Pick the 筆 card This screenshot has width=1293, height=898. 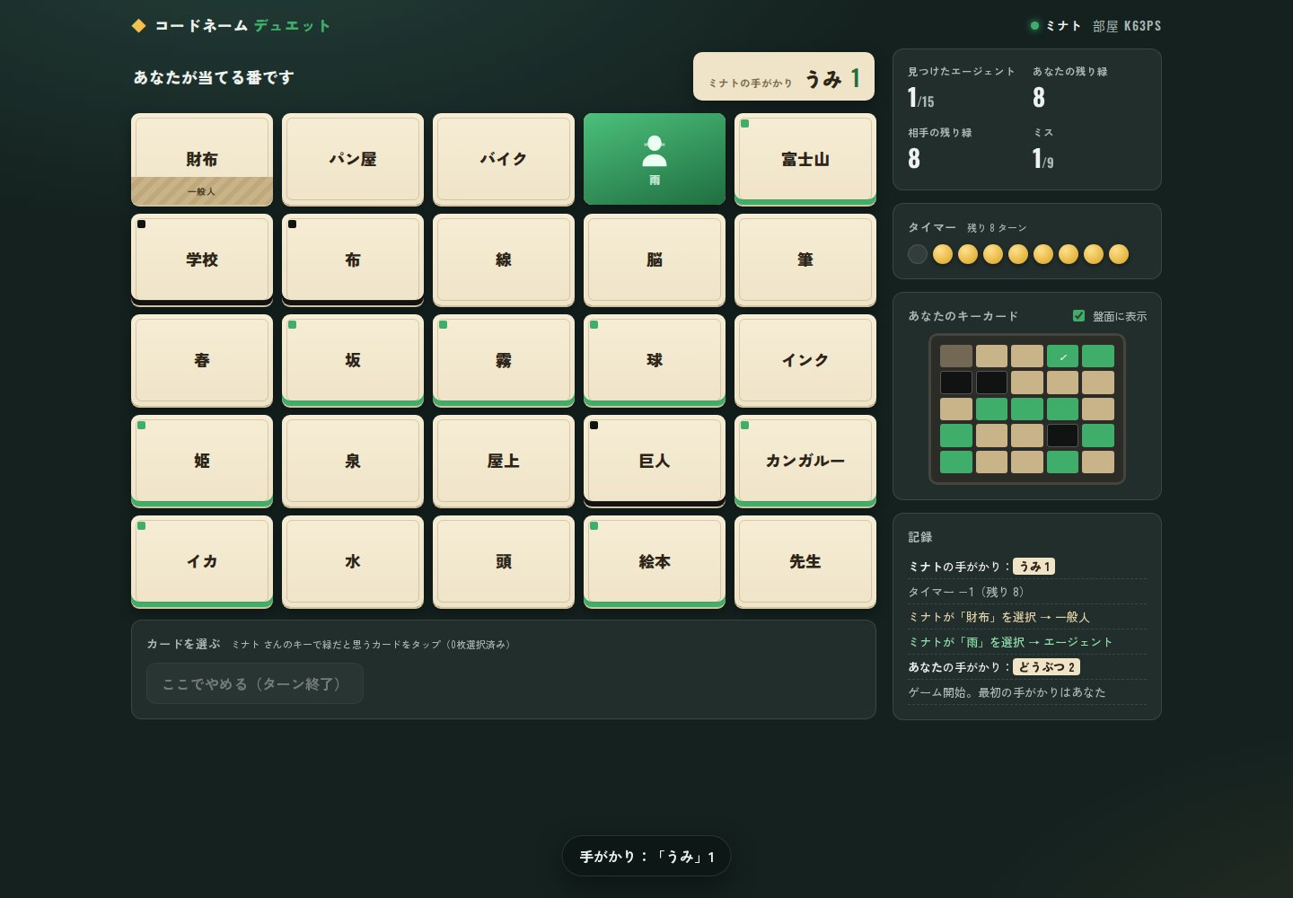click(x=805, y=260)
